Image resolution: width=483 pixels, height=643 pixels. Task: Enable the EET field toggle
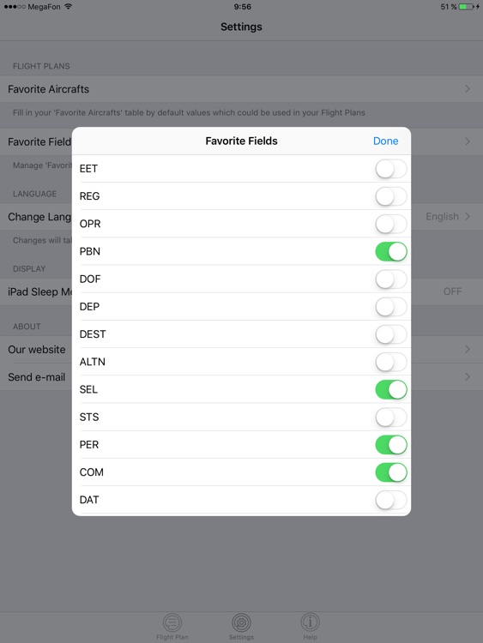click(391, 169)
